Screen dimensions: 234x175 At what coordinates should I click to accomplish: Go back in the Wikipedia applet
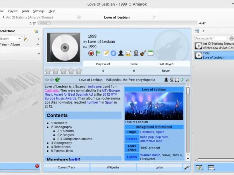coord(47,80)
